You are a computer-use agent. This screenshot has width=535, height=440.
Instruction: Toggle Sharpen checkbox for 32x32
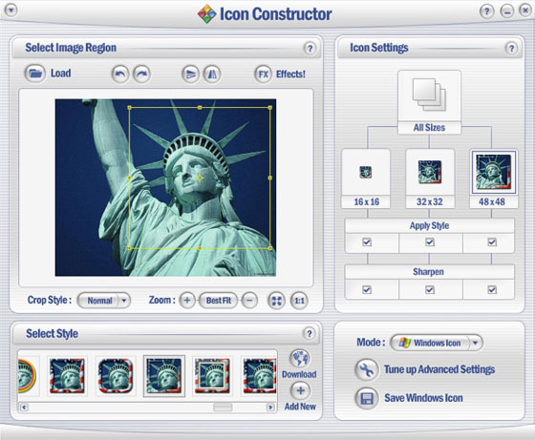[430, 290]
